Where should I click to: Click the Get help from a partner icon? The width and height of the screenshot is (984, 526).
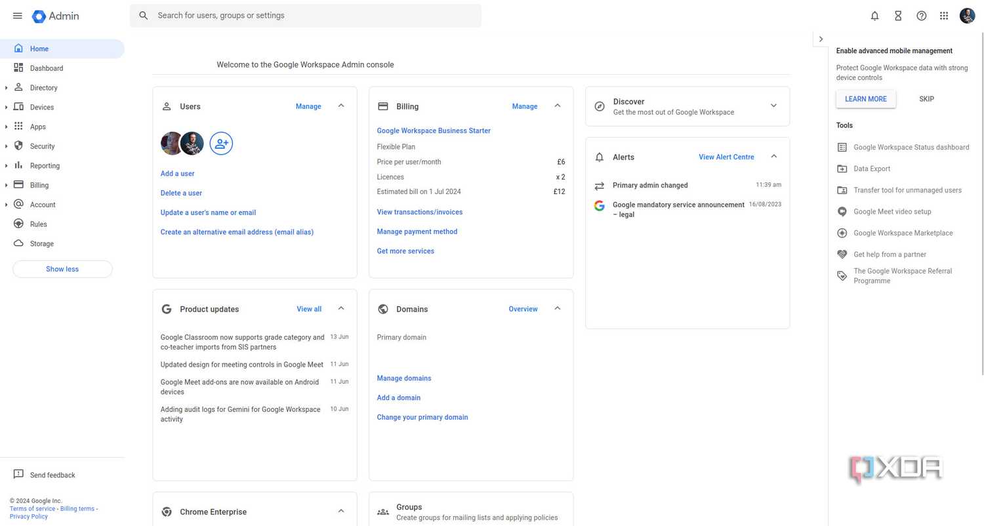click(842, 254)
